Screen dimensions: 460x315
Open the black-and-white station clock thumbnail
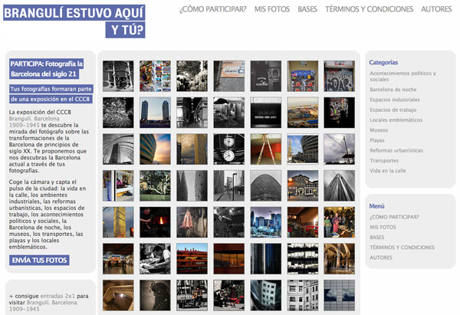[x=228, y=149]
